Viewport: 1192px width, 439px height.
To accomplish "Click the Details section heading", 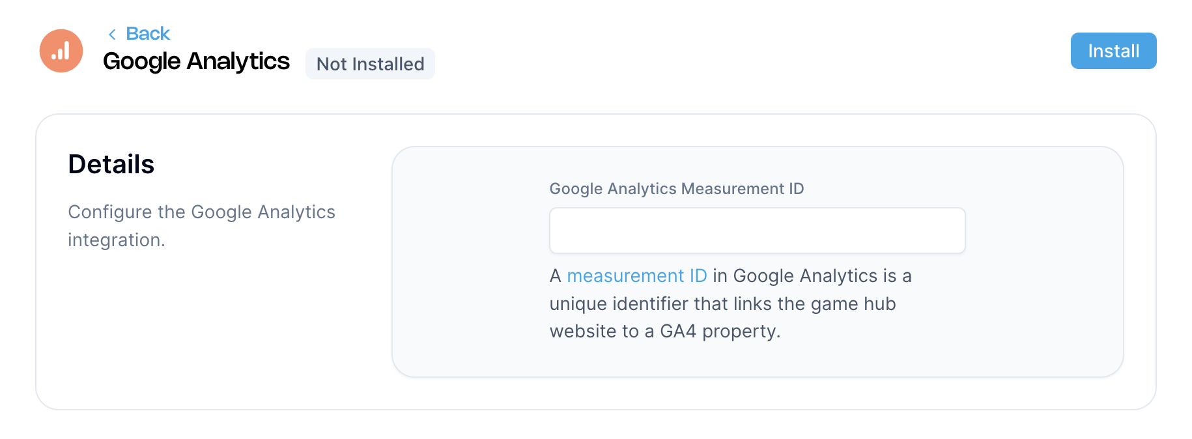I will 111,164.
